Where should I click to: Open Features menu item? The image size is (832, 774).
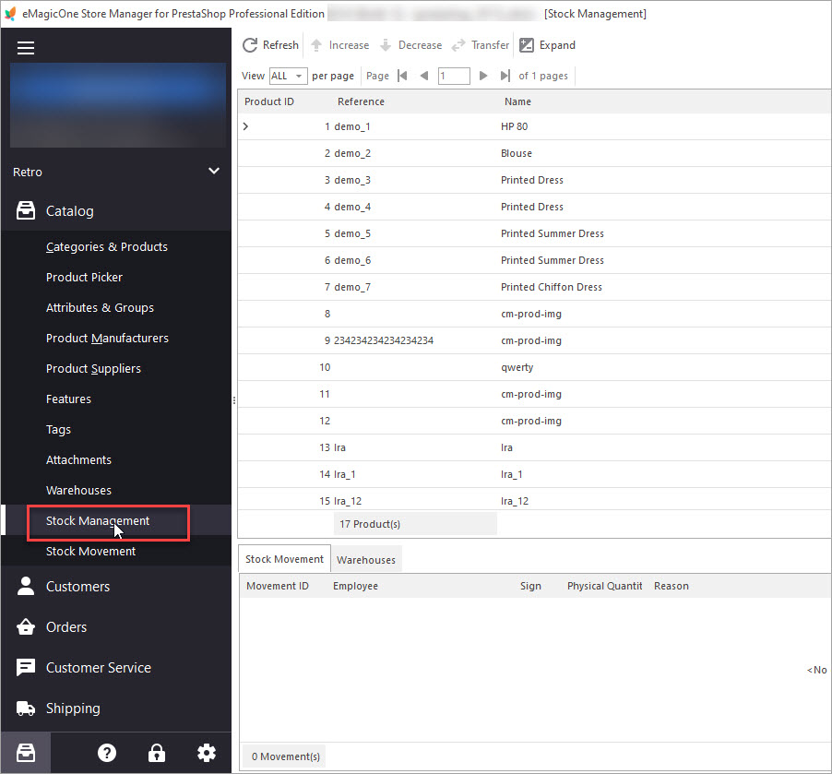pos(68,399)
